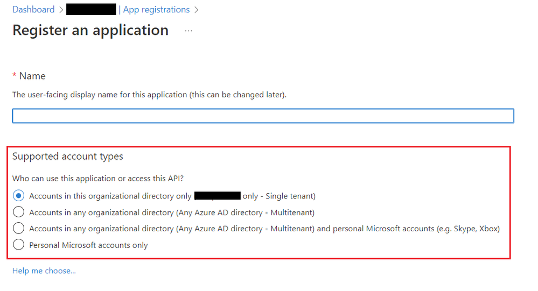
Task: Click the Register an application heading
Action: [x=90, y=31]
